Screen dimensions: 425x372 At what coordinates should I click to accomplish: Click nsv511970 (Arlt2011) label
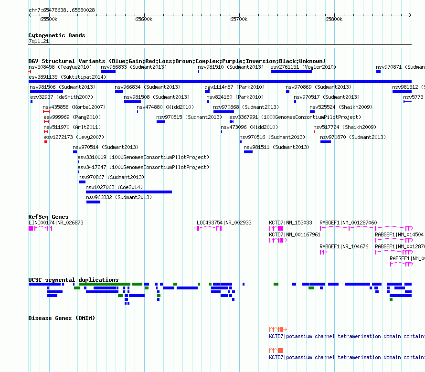(x=72, y=127)
